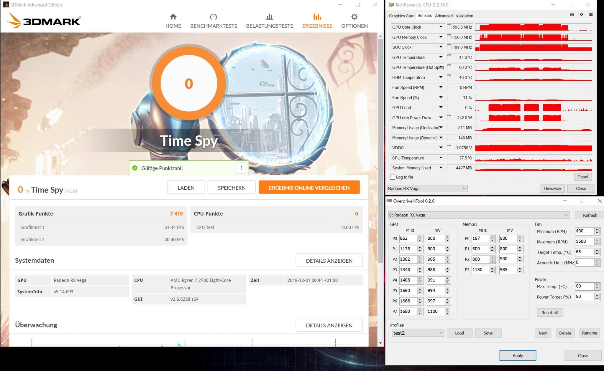Open the GPU-Z hamburger menu icon
The image size is (604, 371).
591,14
